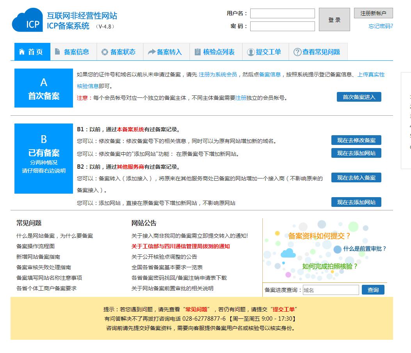Open the 关于公开核验点调整的公告 announcement
The image size is (411, 353).
pyautogui.click(x=164, y=257)
